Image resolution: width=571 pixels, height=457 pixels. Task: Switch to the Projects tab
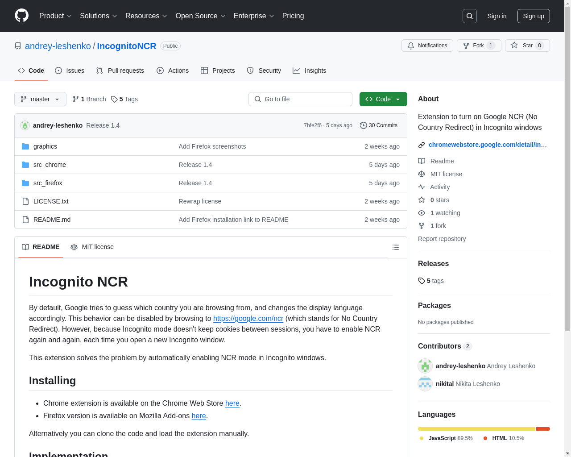pyautogui.click(x=218, y=71)
